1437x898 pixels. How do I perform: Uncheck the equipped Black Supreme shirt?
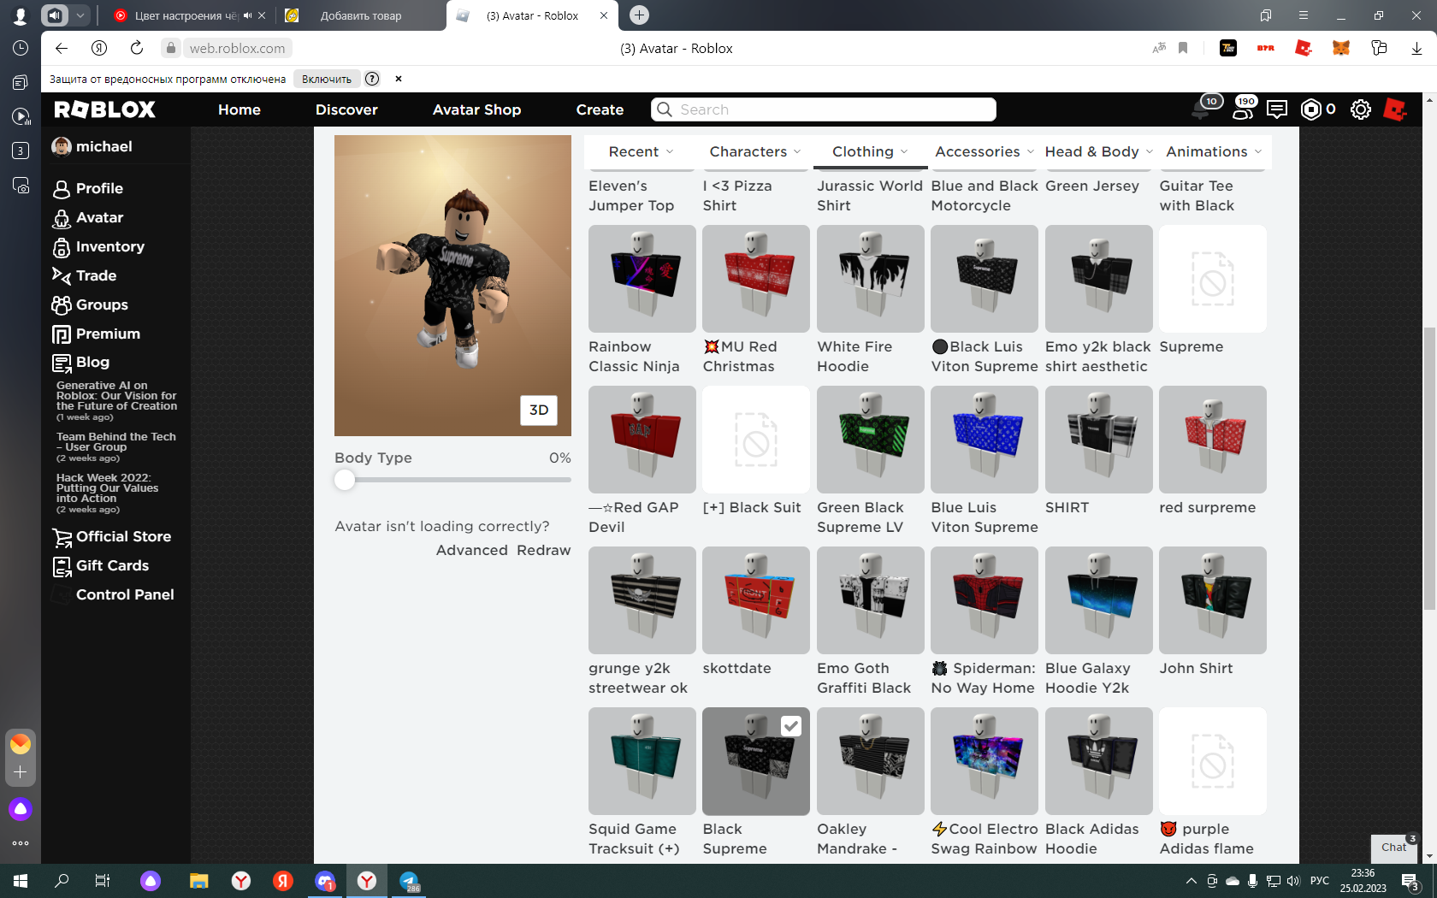(790, 726)
